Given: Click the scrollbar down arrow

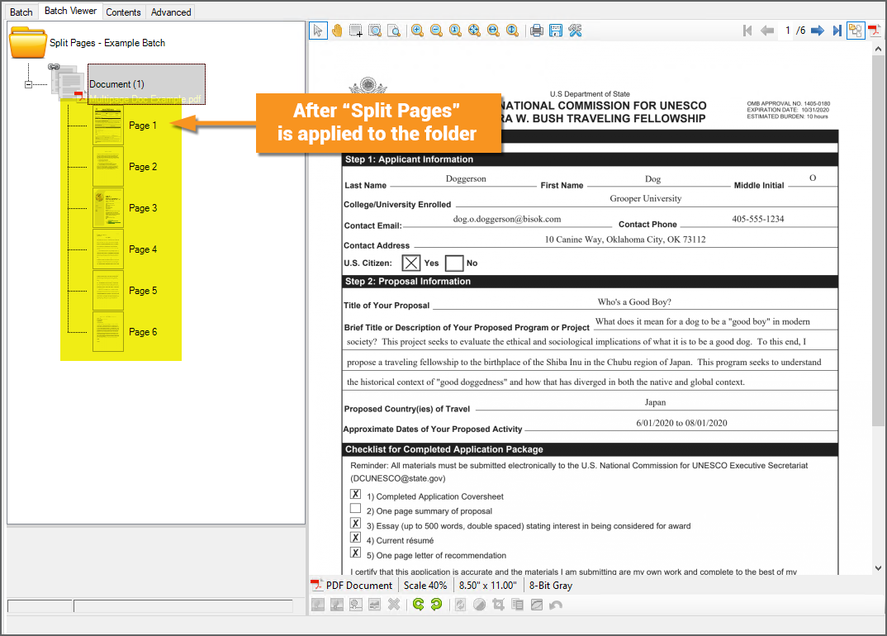Looking at the screenshot, I should coord(877,568).
